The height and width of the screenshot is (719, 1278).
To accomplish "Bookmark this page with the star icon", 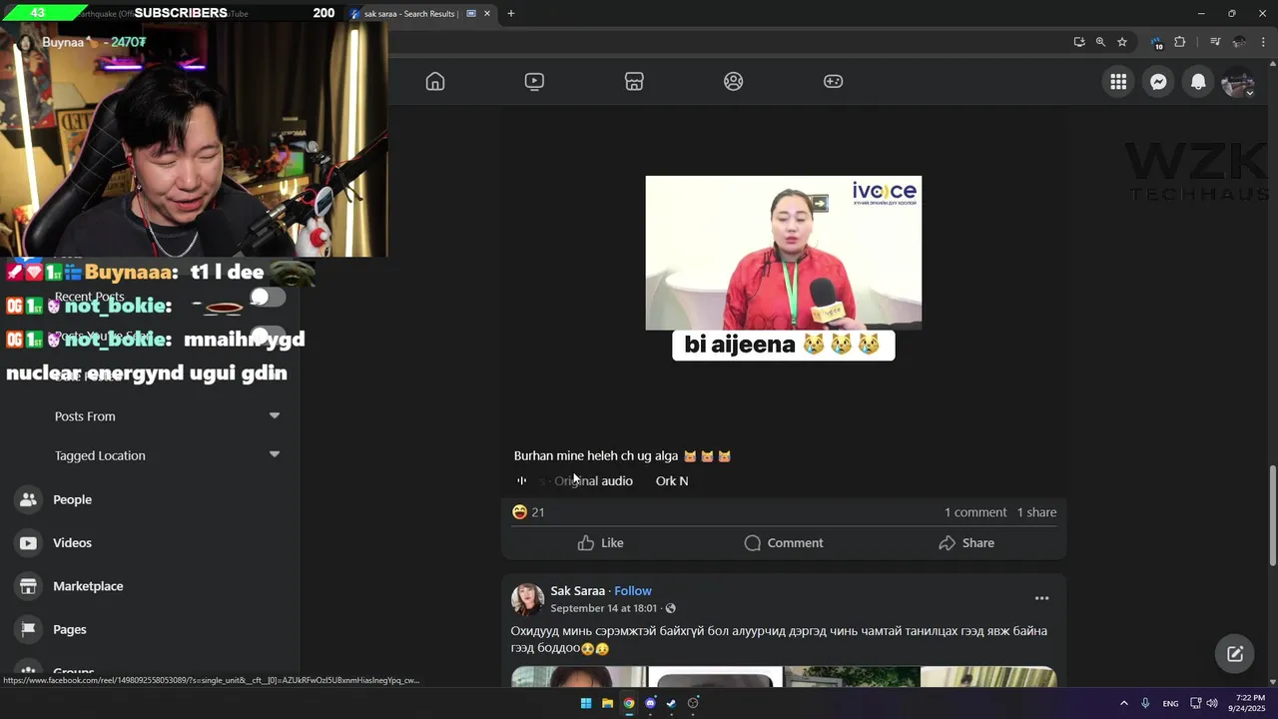I will point(1122,42).
